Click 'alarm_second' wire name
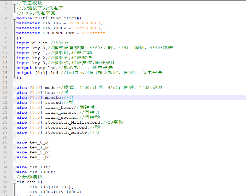Image resolution: width=246 pixels, height=196 pixels. point(61,118)
